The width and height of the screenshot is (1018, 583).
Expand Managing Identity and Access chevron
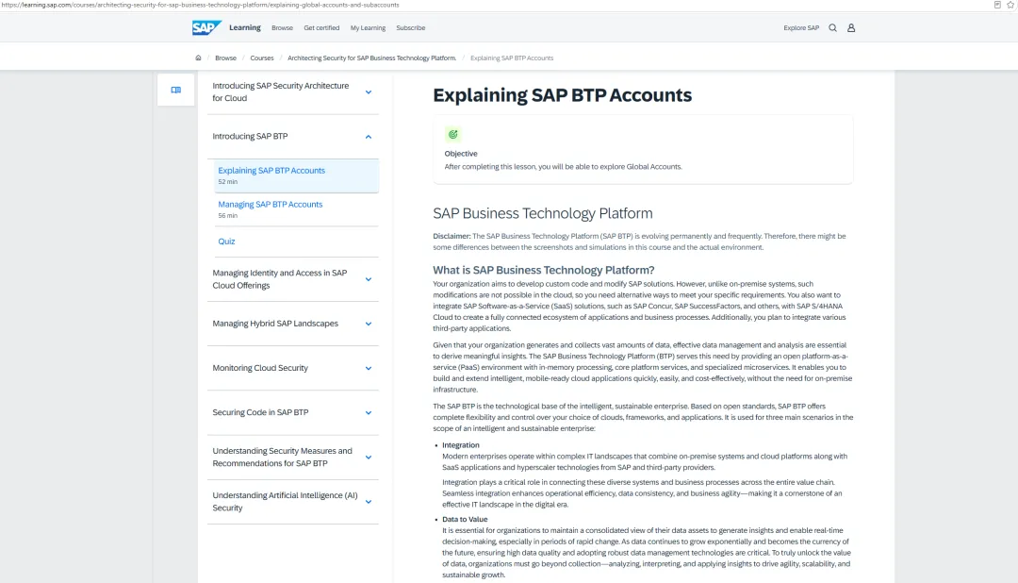[x=369, y=279]
